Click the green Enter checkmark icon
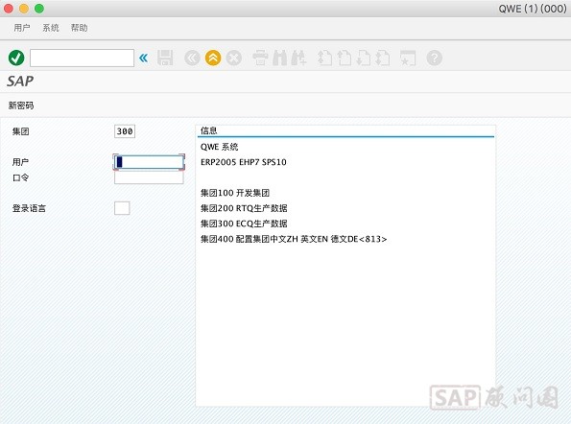Image resolution: width=571 pixels, height=424 pixels. [x=16, y=58]
